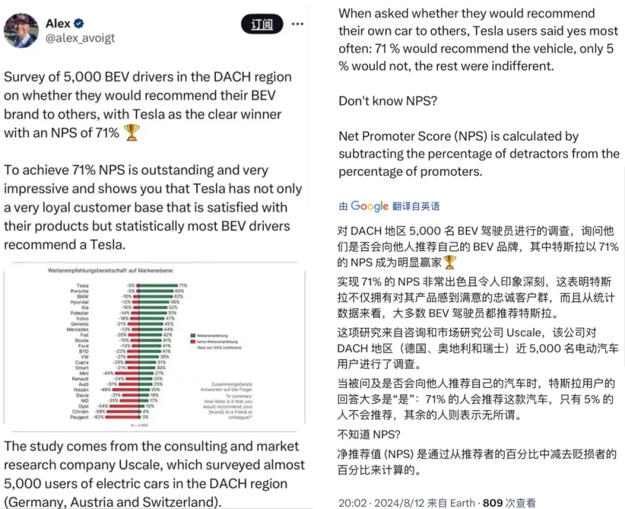The image size is (625, 509).
Task: Open the three-dot more options menu
Action: [x=297, y=24]
